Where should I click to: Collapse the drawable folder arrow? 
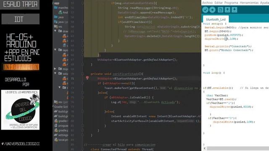coord(55,31)
